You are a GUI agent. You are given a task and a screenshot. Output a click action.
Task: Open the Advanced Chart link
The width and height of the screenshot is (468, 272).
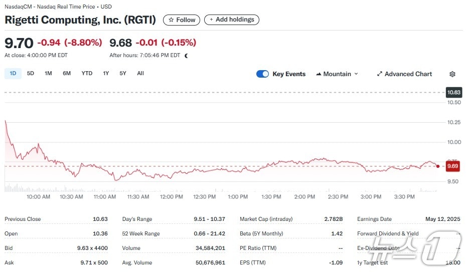click(408, 74)
